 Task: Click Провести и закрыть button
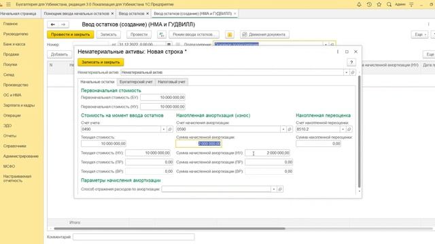pyautogui.click(x=71, y=35)
